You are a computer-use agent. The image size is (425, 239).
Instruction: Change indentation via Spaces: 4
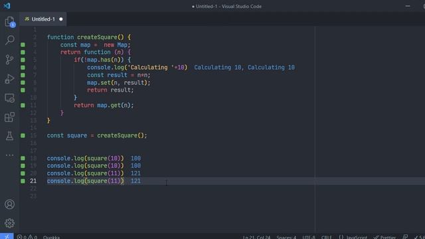click(286, 237)
